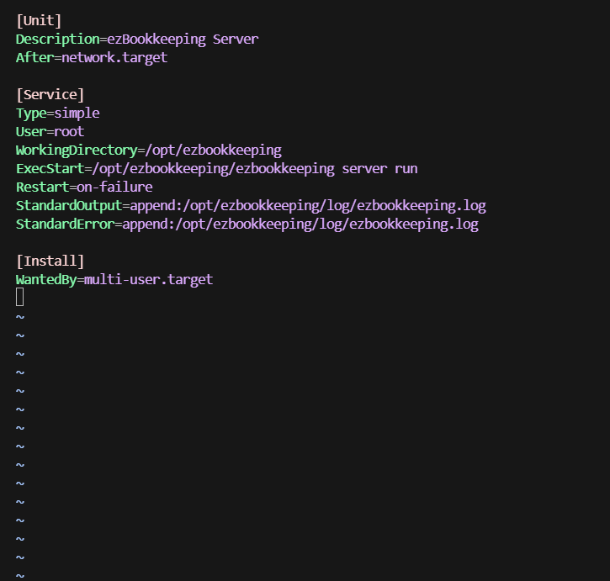The width and height of the screenshot is (610, 581).
Task: Click the [Unit] section header
Action: pos(39,20)
